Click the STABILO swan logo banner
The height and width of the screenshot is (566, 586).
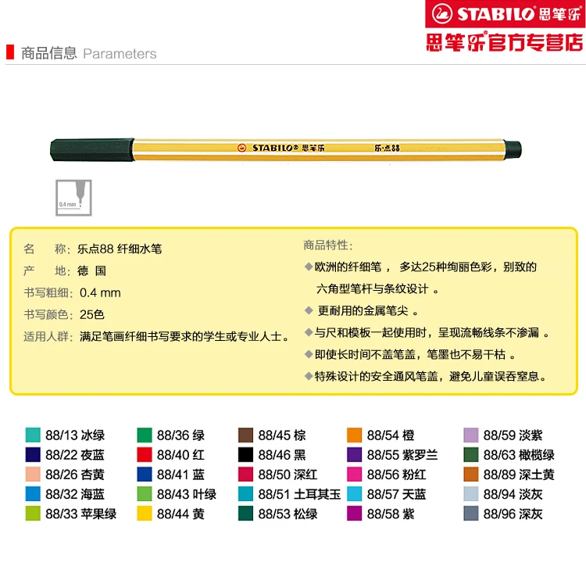[506, 14]
